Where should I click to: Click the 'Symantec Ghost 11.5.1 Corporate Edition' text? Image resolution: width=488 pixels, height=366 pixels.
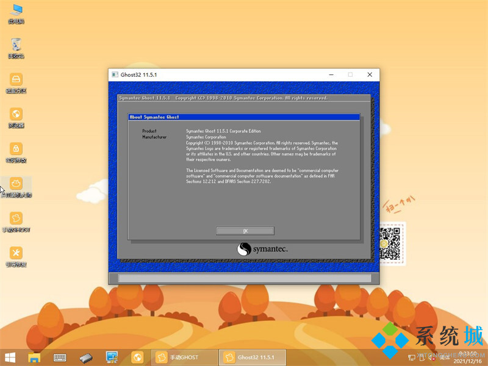223,131
